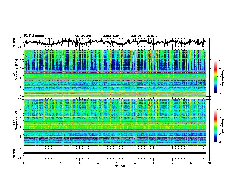
Task: Select the "start UT = 16:20:1" text
Action: point(144,36)
